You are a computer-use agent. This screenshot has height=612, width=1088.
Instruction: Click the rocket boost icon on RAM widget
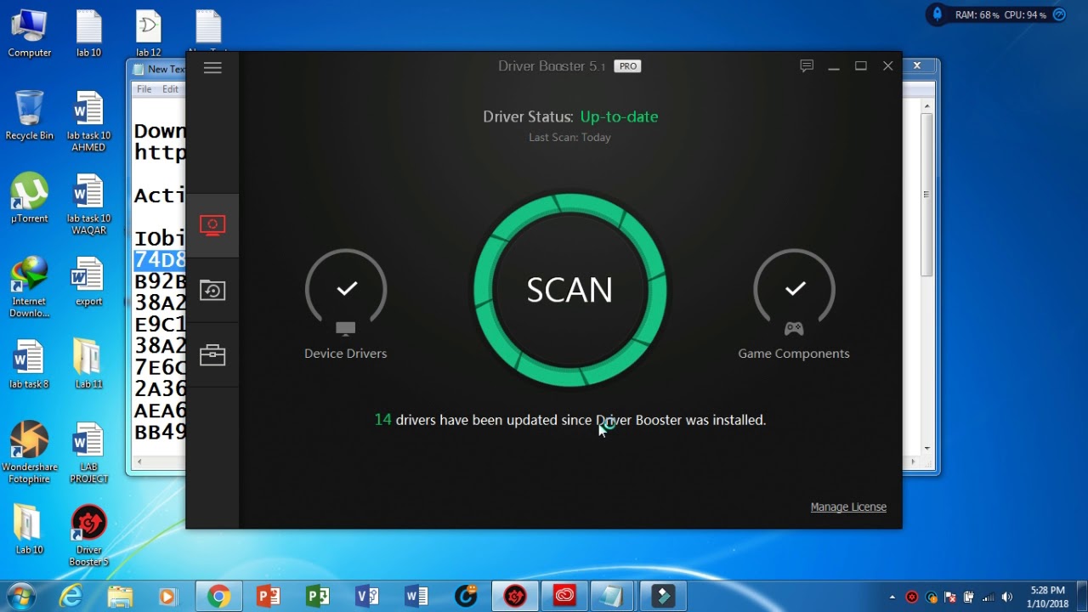point(938,14)
